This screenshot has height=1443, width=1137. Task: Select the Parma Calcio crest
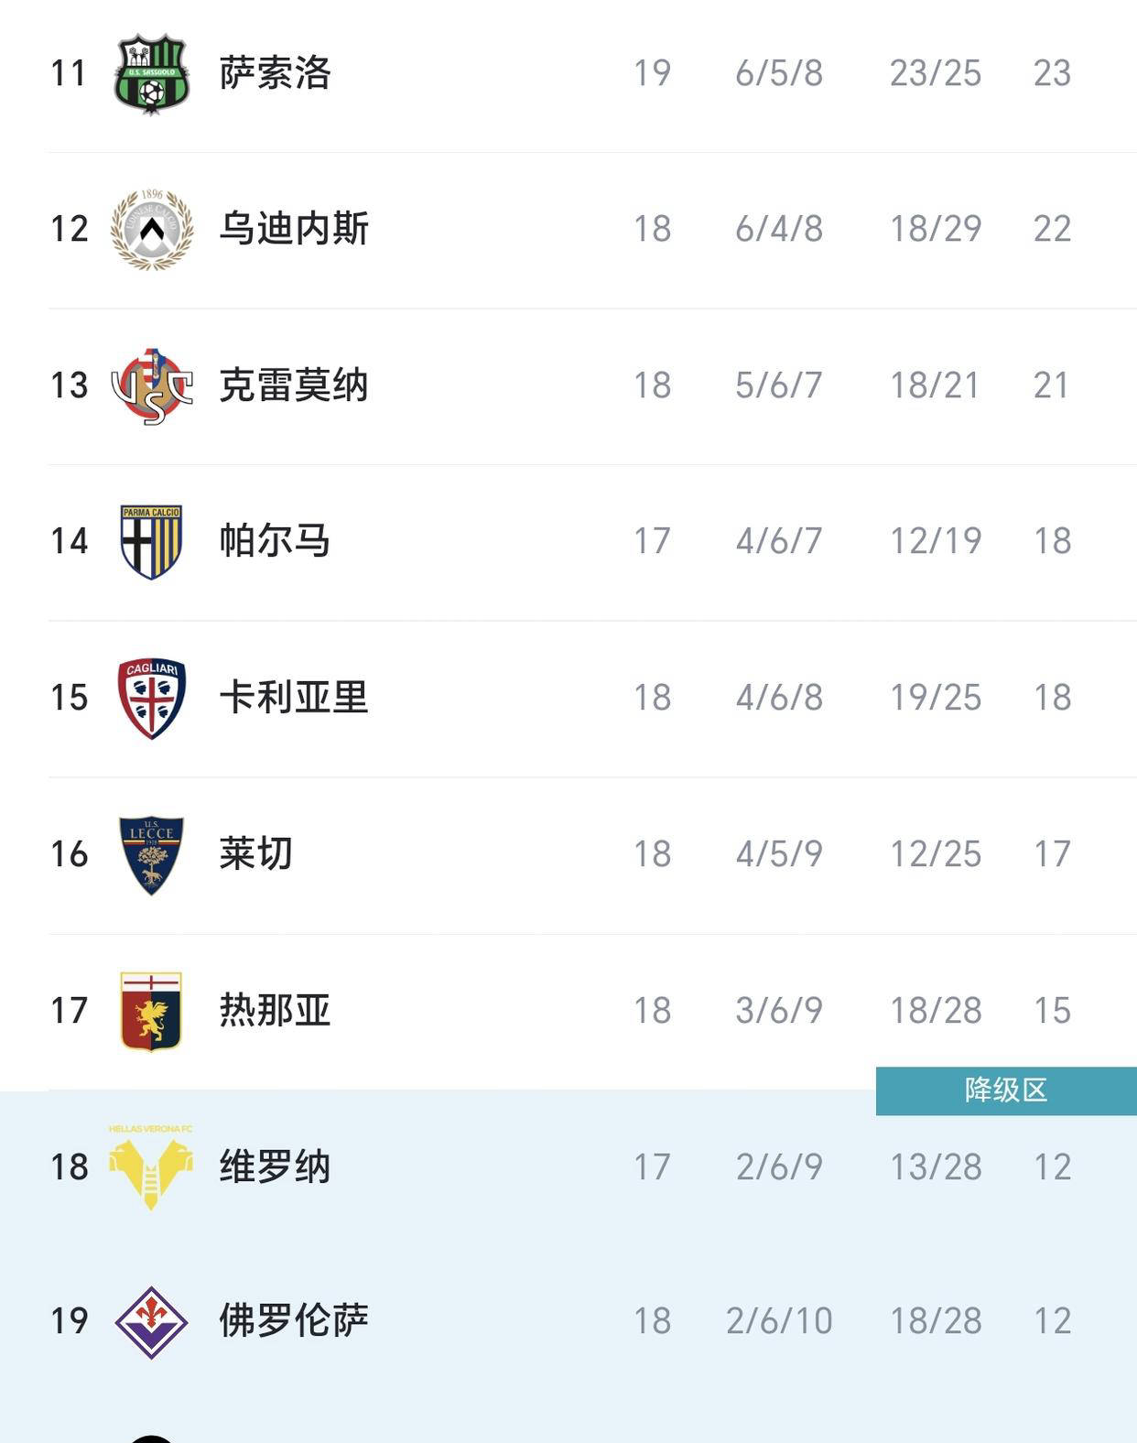[152, 541]
